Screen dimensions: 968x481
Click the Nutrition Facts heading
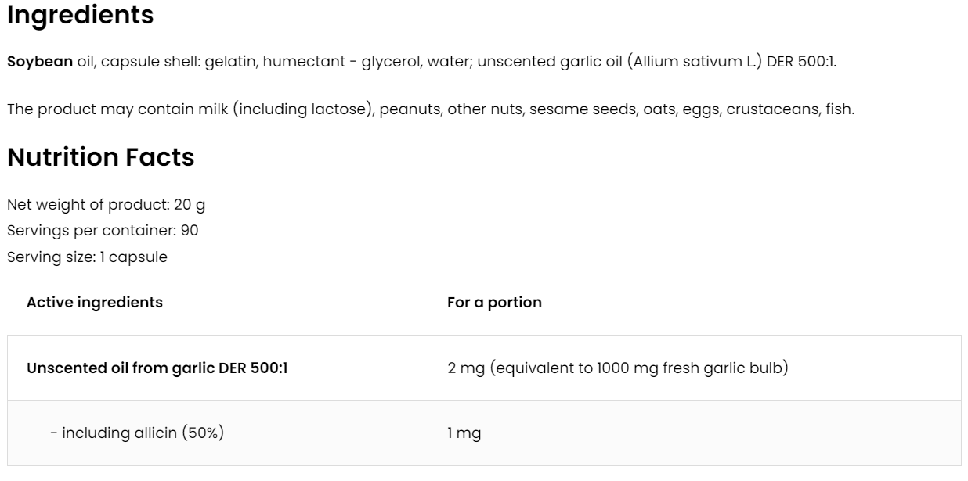(x=100, y=157)
